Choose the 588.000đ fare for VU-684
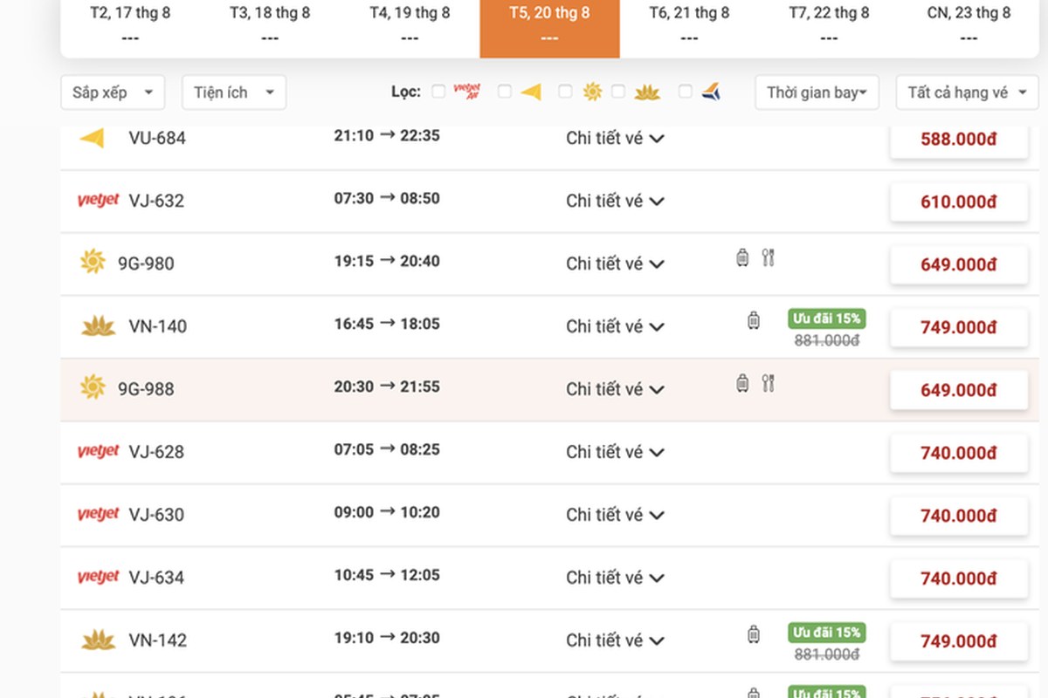Image resolution: width=1048 pixels, height=698 pixels. [x=959, y=140]
